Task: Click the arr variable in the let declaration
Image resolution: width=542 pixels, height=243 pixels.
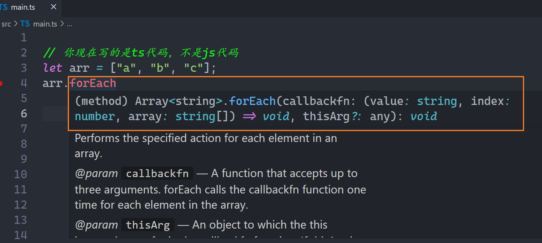Action: [79, 68]
